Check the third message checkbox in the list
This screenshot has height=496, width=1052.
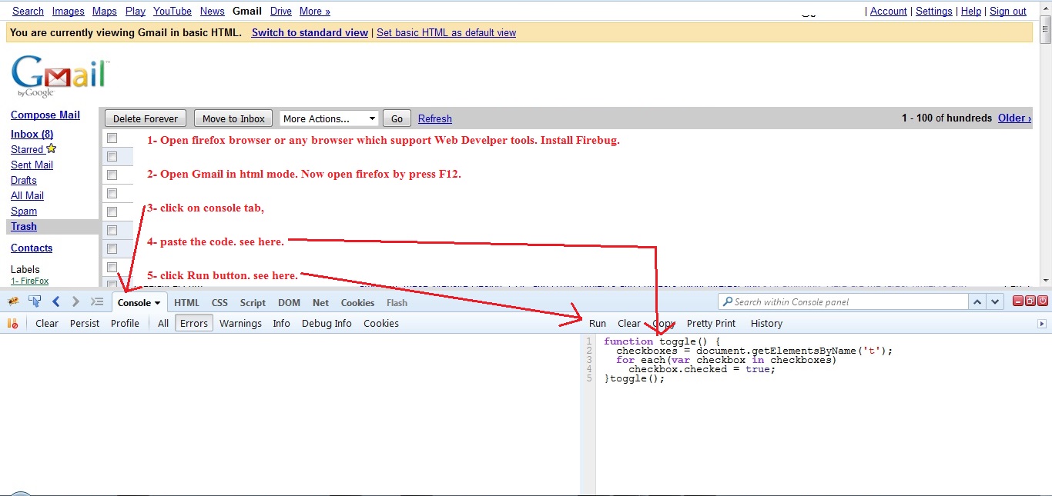(112, 175)
